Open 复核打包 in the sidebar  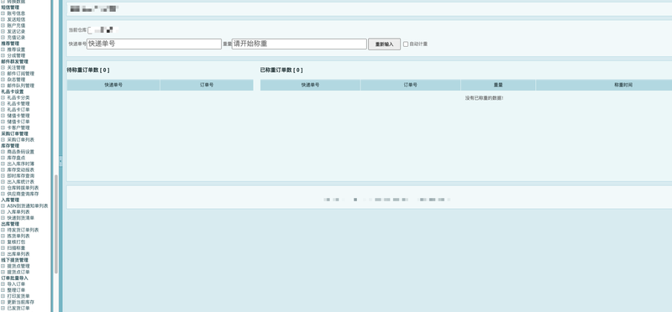click(16, 242)
